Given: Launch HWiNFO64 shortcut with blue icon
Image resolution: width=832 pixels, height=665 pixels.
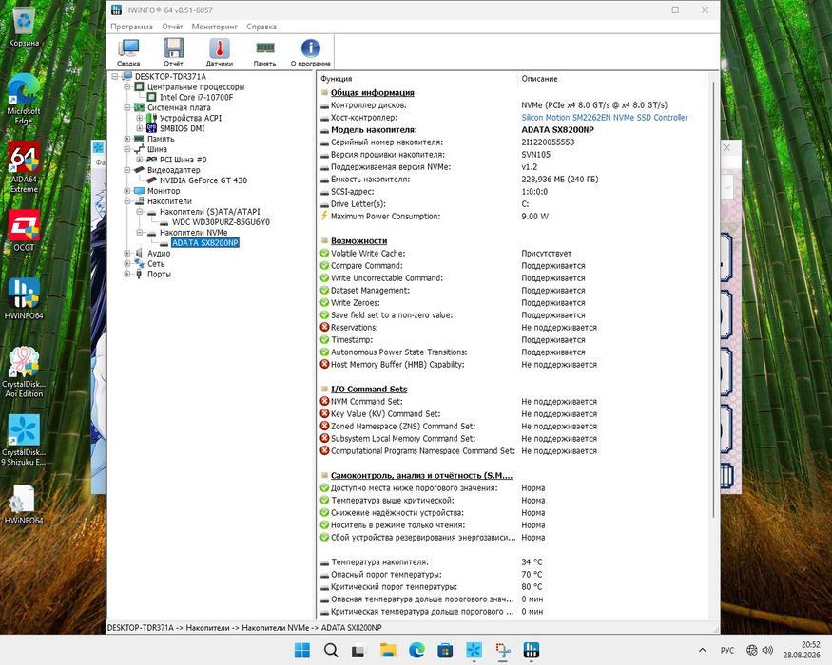Looking at the screenshot, I should point(24,298).
